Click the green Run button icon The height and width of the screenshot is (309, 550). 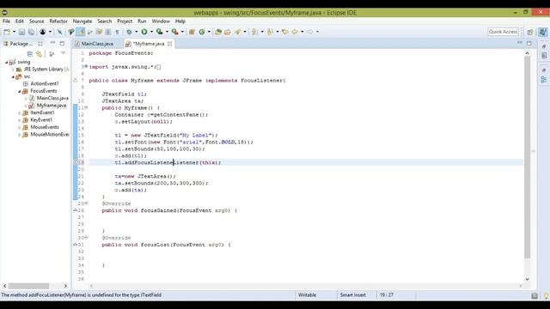144,32
